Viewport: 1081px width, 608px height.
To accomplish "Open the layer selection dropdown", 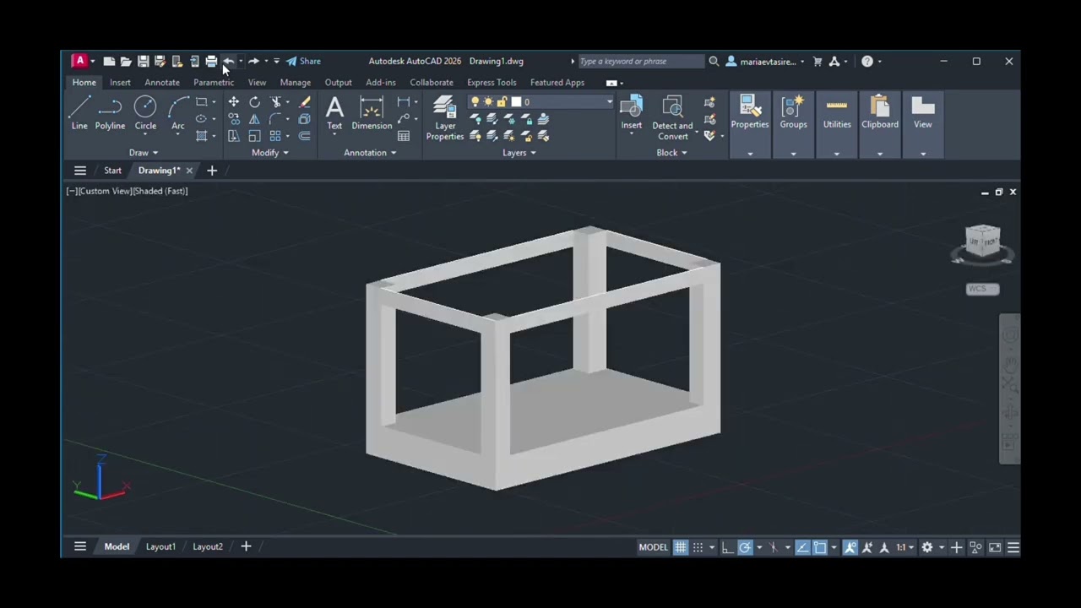I will (x=610, y=102).
